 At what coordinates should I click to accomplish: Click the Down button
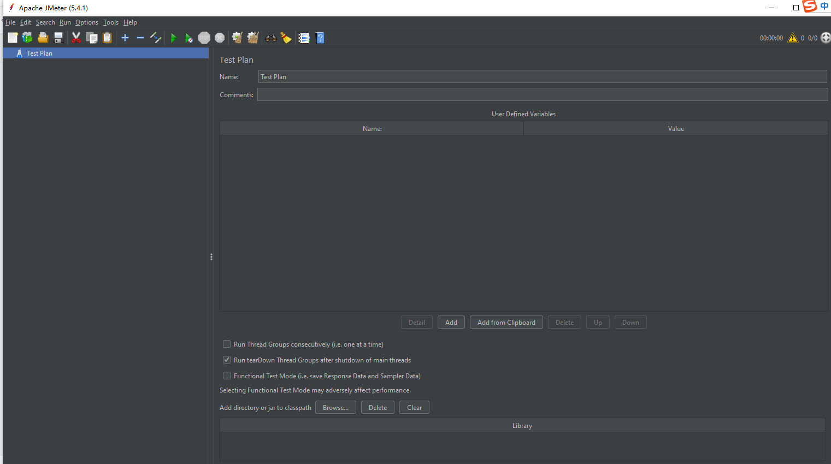(630, 323)
